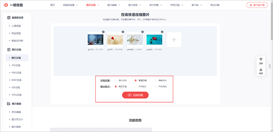Viewport: 273px width, 132px height.
Task: Click the 在线快速压缩图片 heading
Action: click(135, 15)
